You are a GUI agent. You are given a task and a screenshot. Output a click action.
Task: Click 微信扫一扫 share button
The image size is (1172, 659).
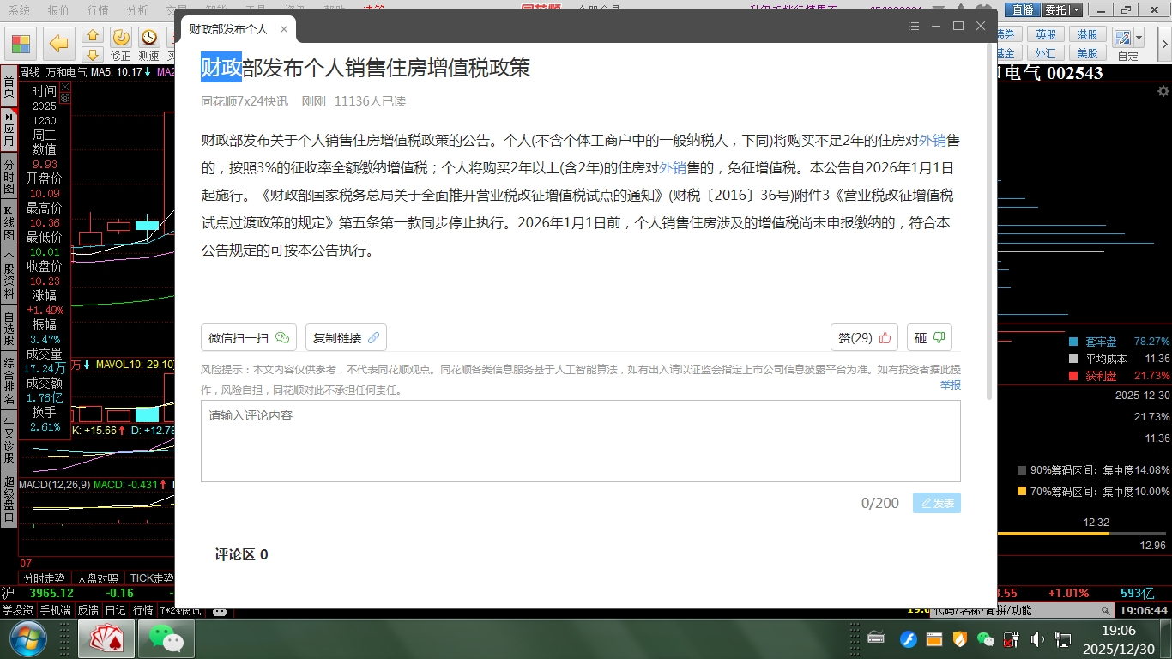coord(249,337)
